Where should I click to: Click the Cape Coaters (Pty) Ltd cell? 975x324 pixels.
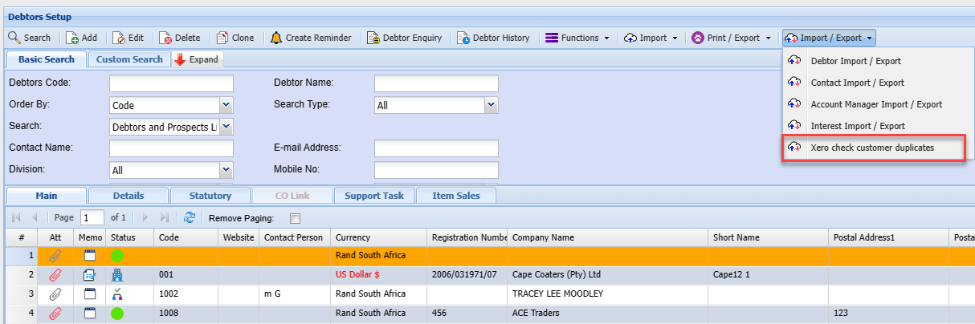pyautogui.click(x=607, y=275)
